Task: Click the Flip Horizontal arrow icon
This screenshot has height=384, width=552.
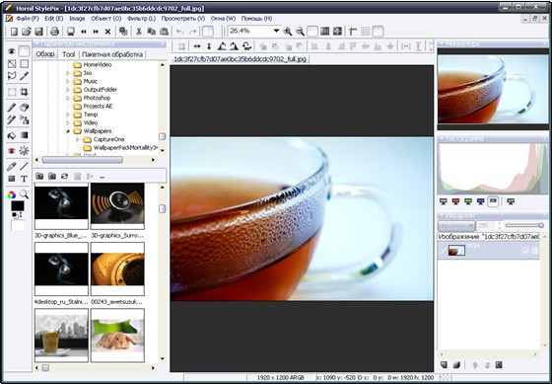Action: 197,46
